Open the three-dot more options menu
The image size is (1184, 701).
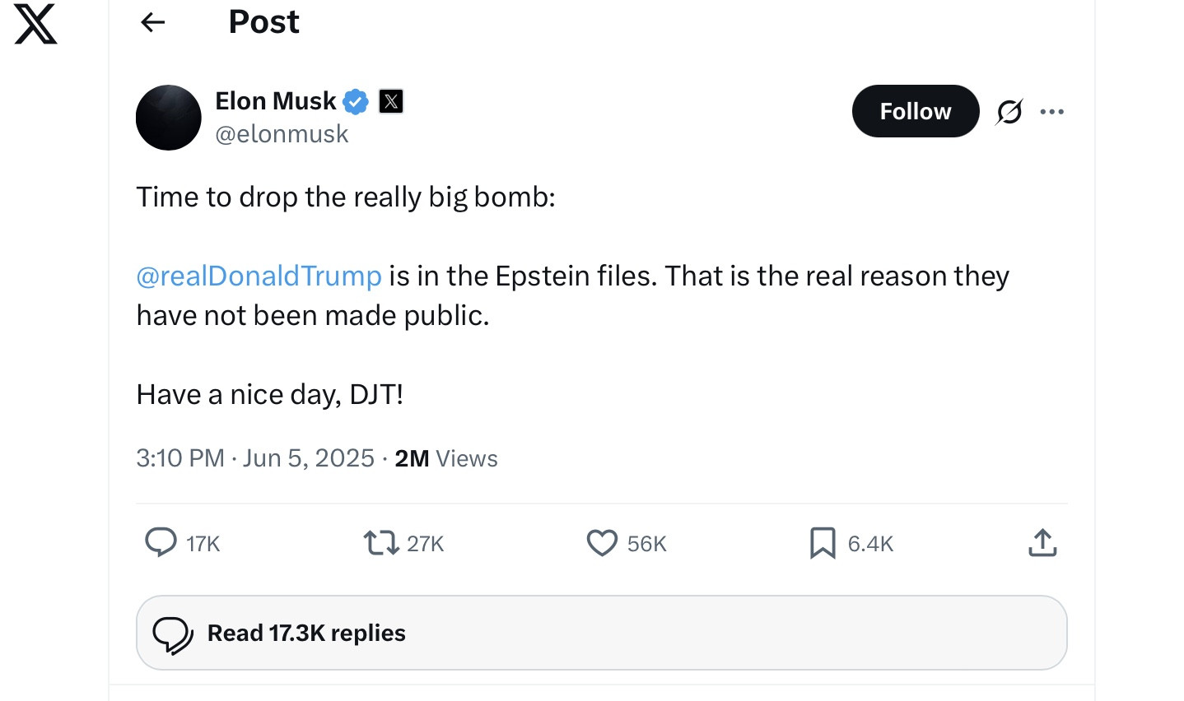pos(1051,111)
